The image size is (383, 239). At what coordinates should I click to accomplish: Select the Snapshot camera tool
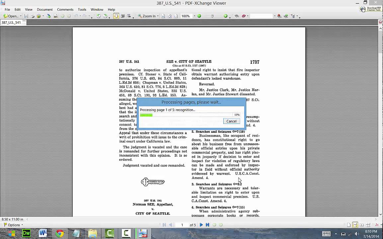pos(122,16)
